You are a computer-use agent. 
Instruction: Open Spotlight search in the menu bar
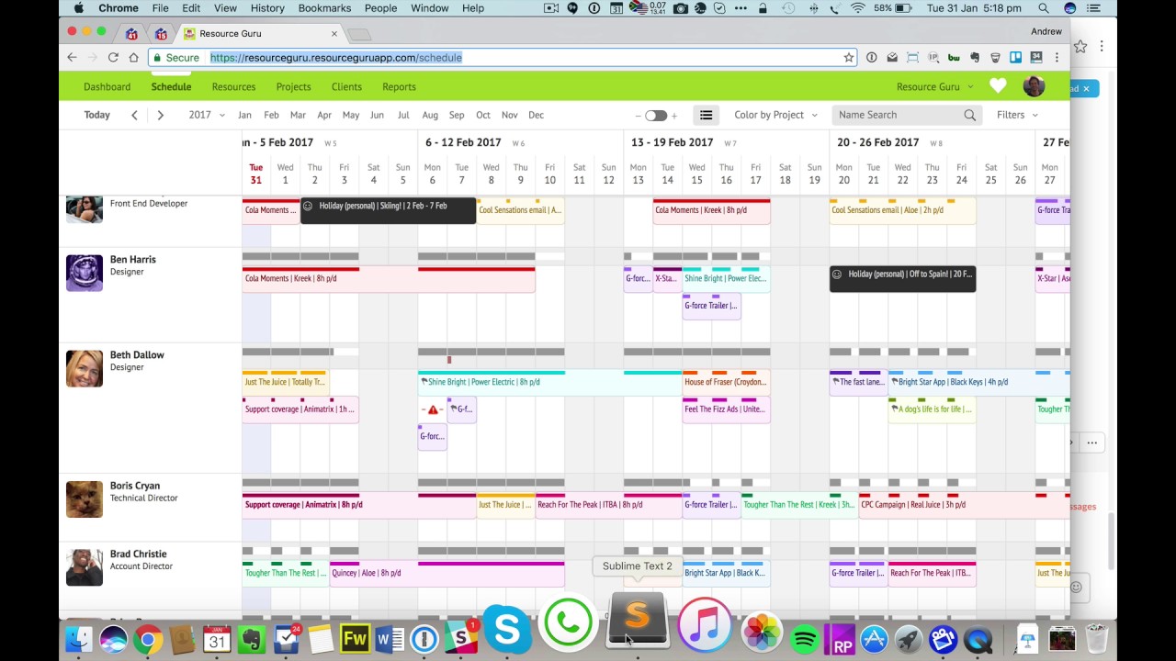click(x=1045, y=8)
